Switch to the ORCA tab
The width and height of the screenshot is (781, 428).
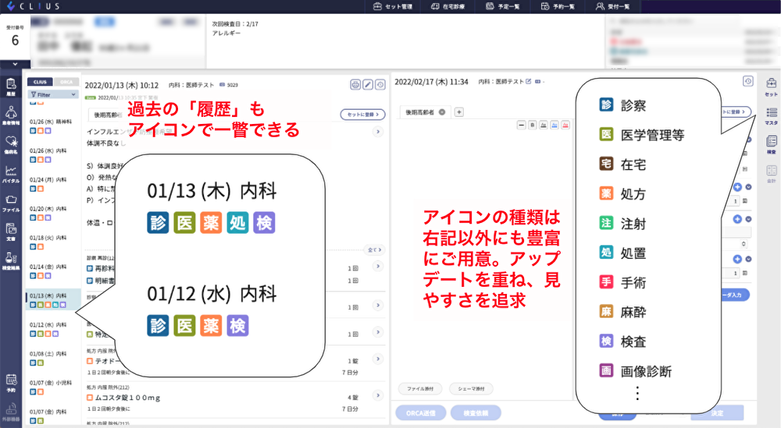point(66,82)
